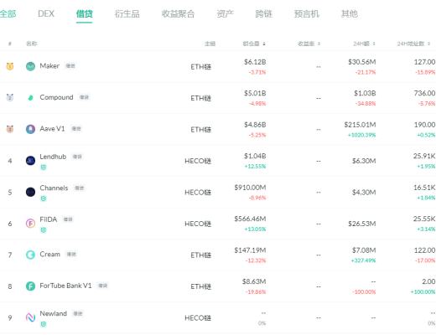Click the ETH链 label in Maker row
Screen dimensions: 436x335
click(x=200, y=67)
